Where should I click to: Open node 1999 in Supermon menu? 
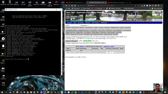click(x=75, y=23)
